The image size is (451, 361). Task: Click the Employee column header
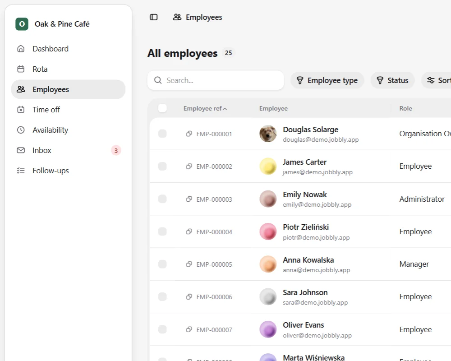tap(273, 109)
